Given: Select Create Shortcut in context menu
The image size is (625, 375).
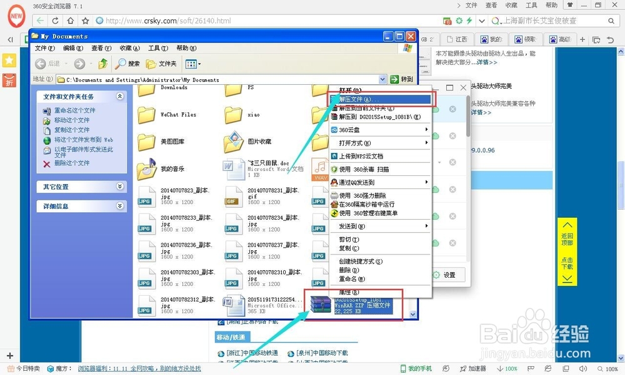Looking at the screenshot, I should [x=381, y=261].
